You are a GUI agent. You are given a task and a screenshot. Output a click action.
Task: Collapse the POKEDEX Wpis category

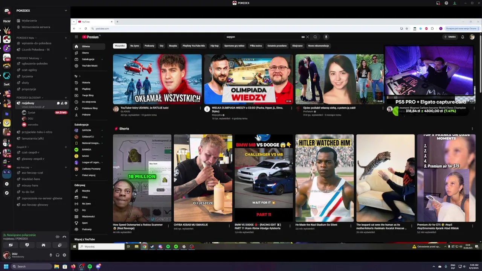tap(26, 38)
